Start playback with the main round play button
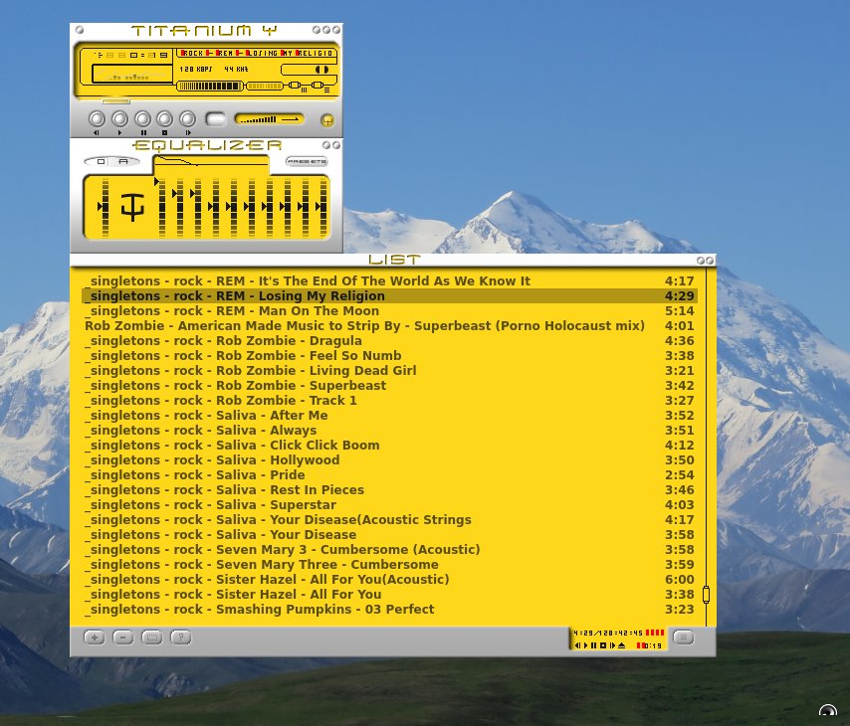Screen dimensions: 850x726 pyautogui.click(x=119, y=119)
